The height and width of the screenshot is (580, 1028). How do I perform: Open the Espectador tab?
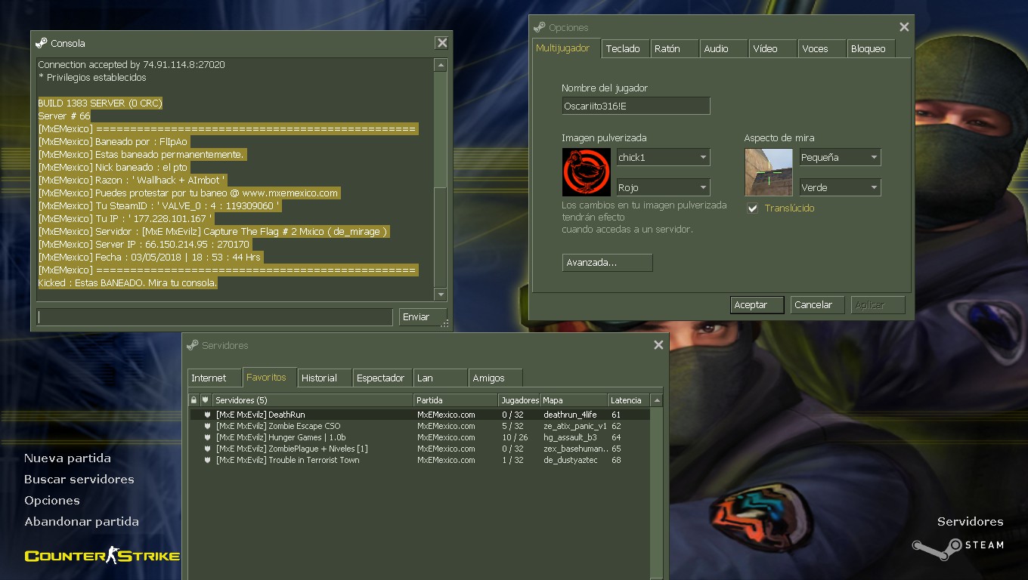pos(381,378)
